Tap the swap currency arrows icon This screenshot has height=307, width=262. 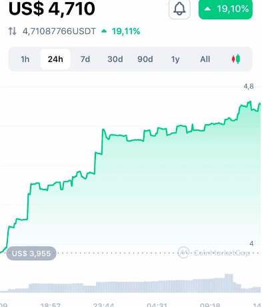click(x=13, y=31)
